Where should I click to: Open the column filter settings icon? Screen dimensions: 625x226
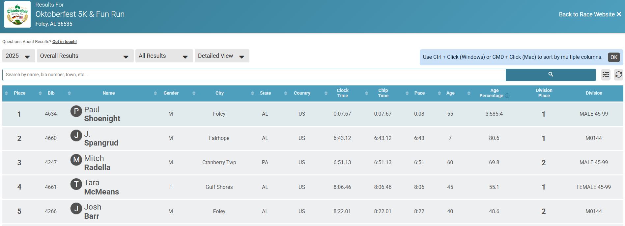pos(606,75)
